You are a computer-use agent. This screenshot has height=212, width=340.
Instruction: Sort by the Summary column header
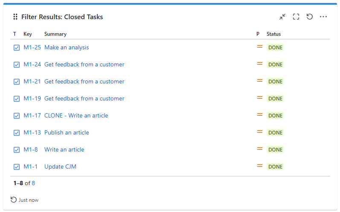55,34
